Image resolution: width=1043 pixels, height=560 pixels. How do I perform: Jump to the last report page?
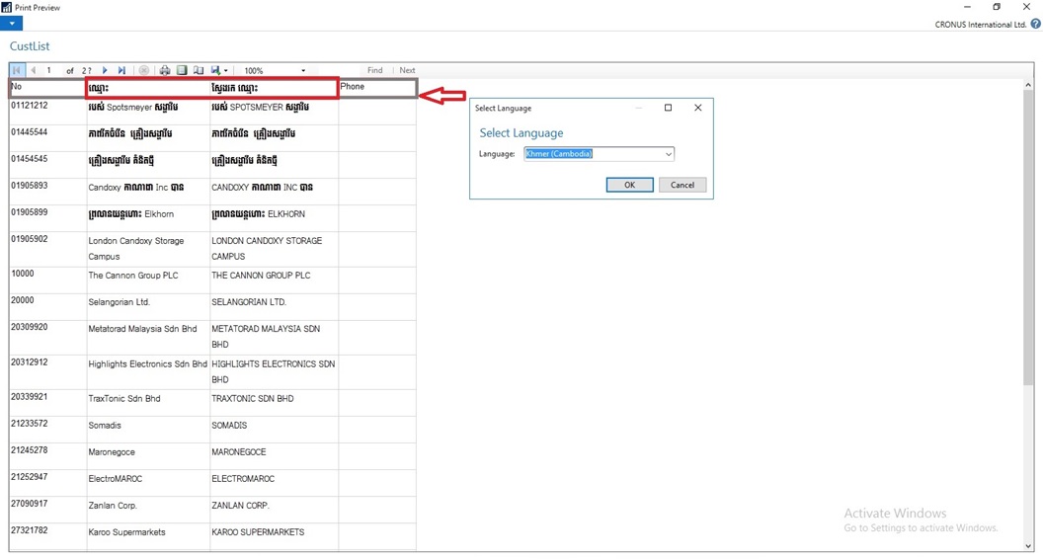point(121,71)
